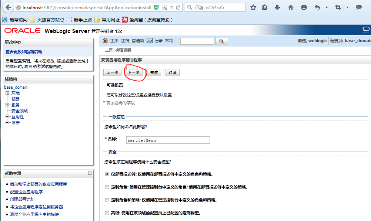
Task: Click the crop screenshot tool icon
Action: tap(338, 7)
